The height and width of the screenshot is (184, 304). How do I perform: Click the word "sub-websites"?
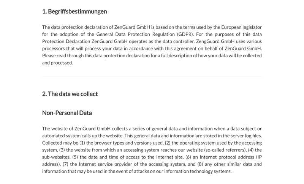click(56, 157)
